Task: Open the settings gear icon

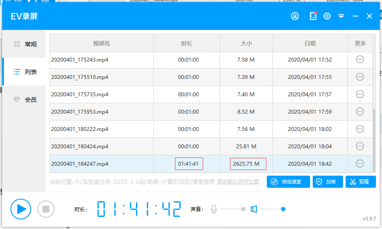Action: (x=327, y=16)
